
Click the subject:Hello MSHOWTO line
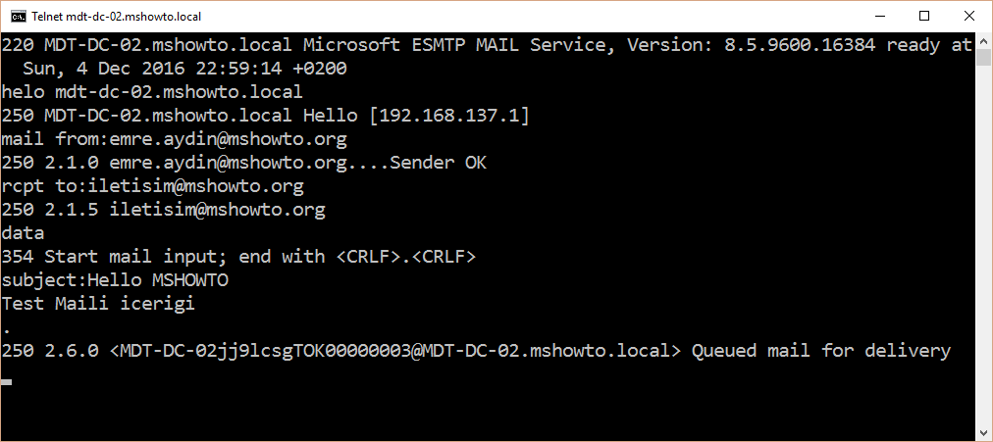tap(115, 280)
